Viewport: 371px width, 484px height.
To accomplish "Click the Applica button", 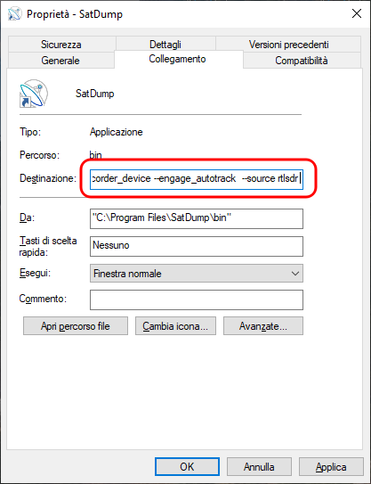I will tap(331, 467).
